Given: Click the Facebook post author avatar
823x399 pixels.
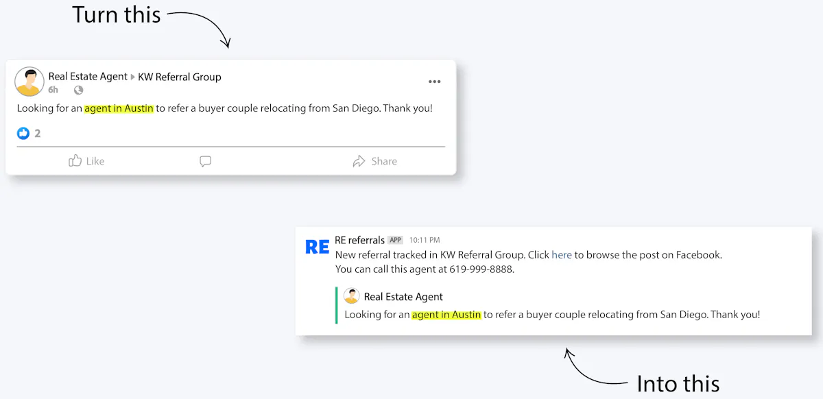Looking at the screenshot, I should click(29, 82).
